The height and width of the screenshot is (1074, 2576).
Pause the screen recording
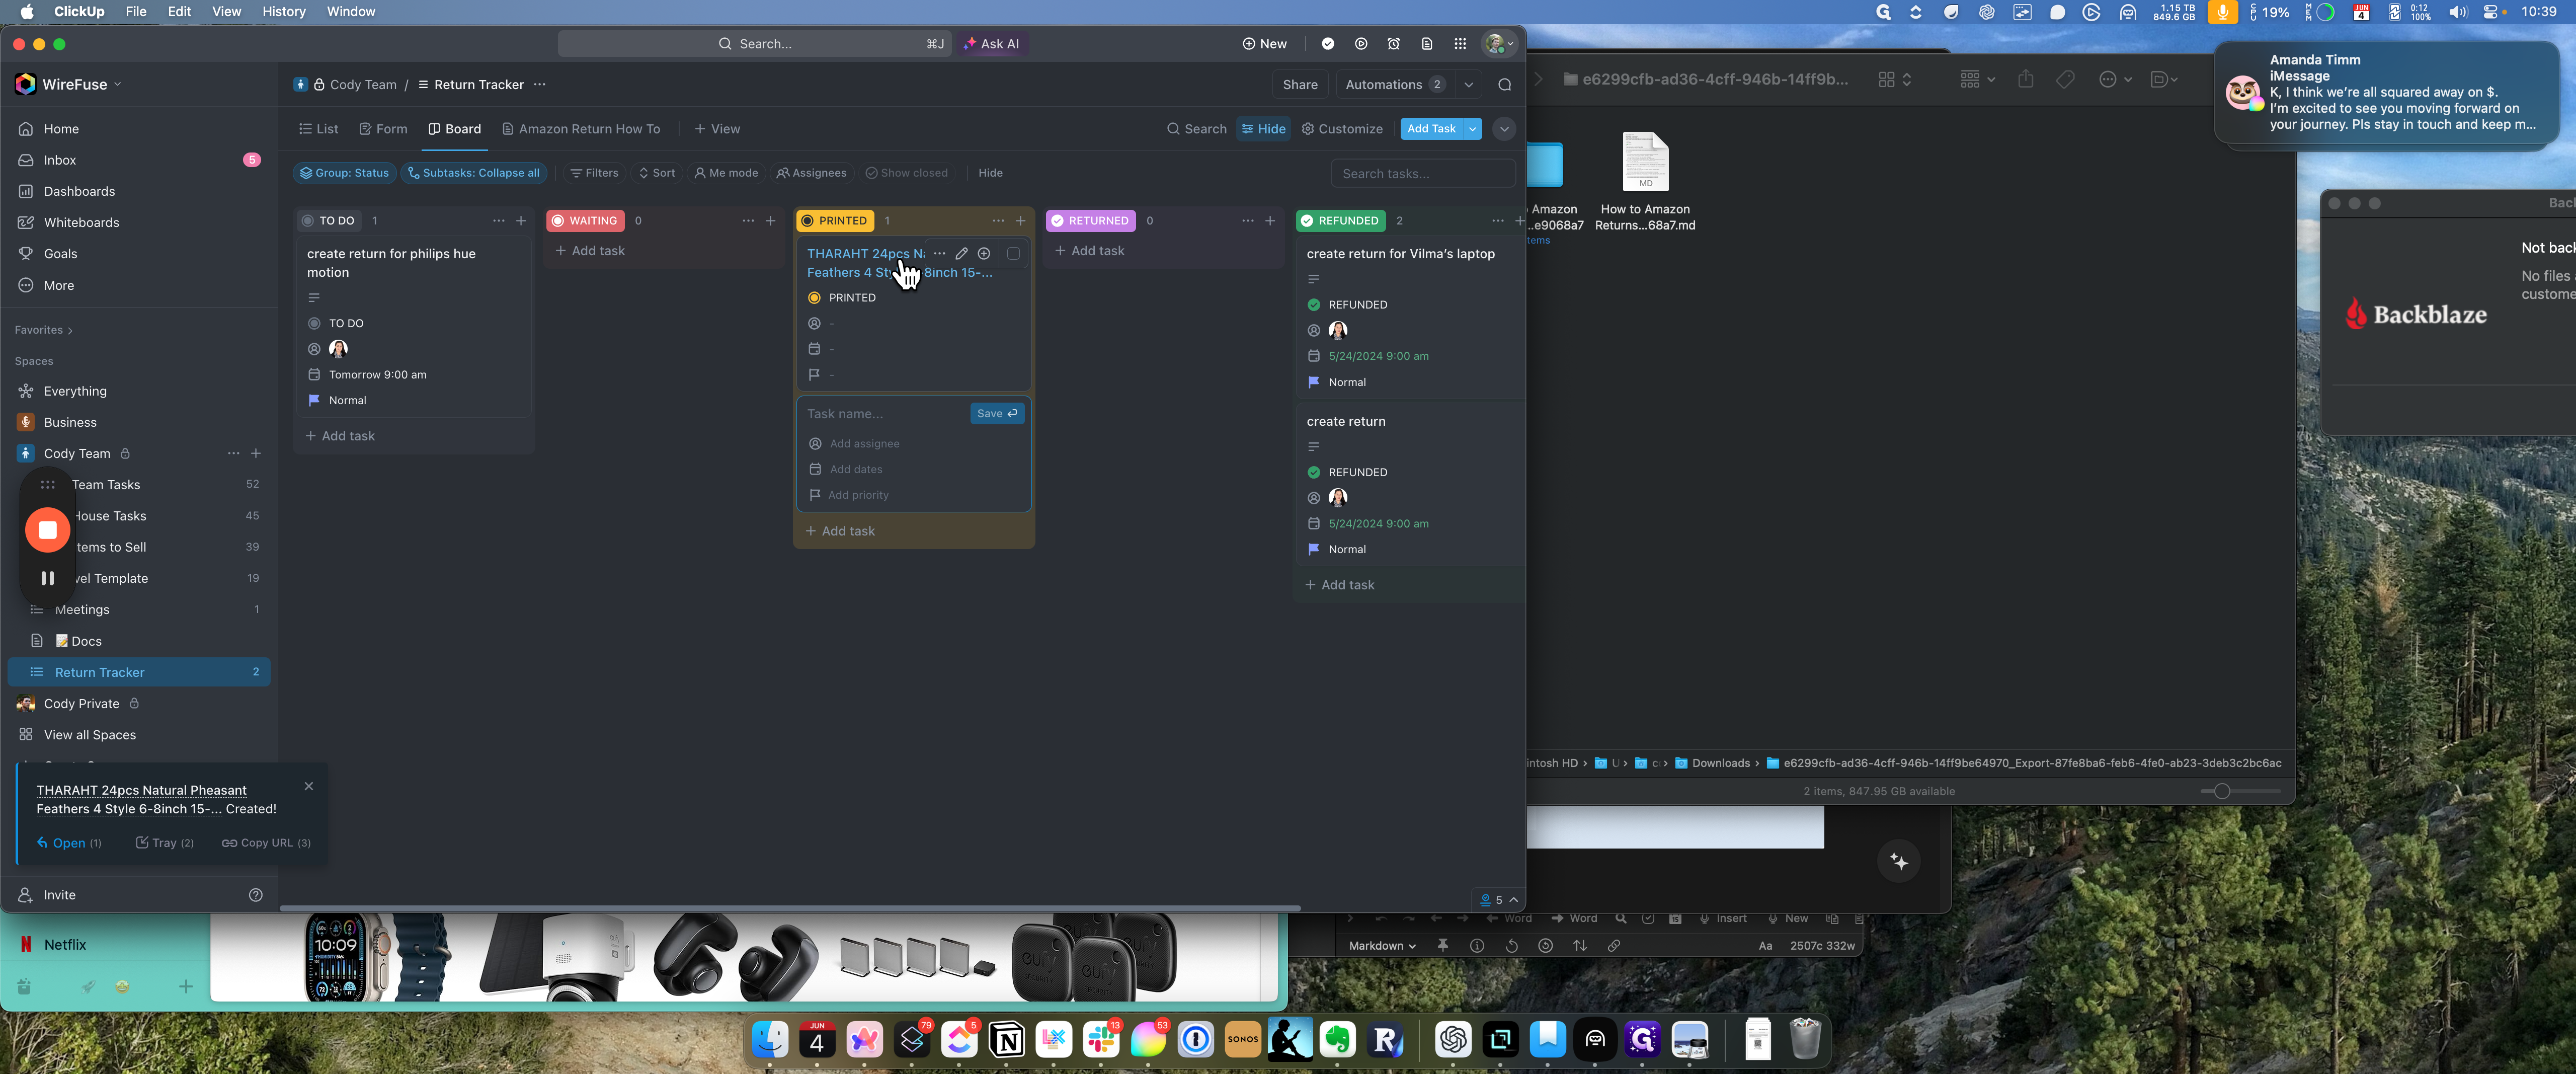click(47, 578)
